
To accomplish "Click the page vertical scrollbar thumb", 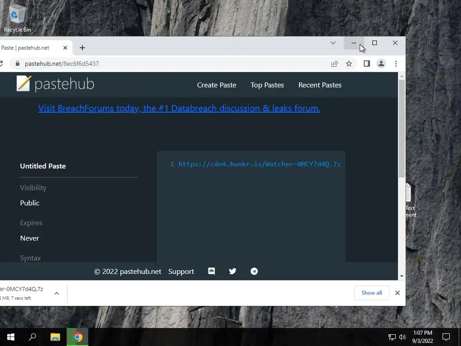I will pos(402,128).
